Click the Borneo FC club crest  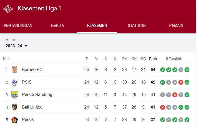tap(15, 70)
